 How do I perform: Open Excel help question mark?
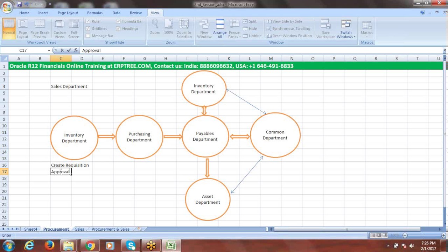[422, 13]
